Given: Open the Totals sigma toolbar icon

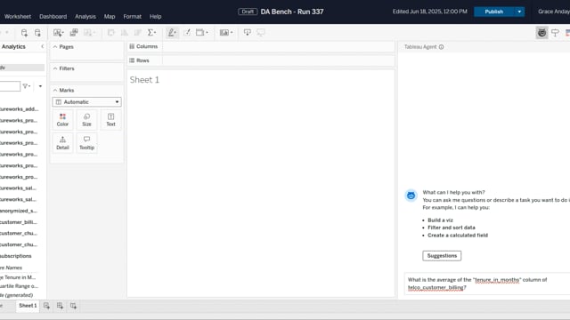Looking at the screenshot, I should [151, 33].
